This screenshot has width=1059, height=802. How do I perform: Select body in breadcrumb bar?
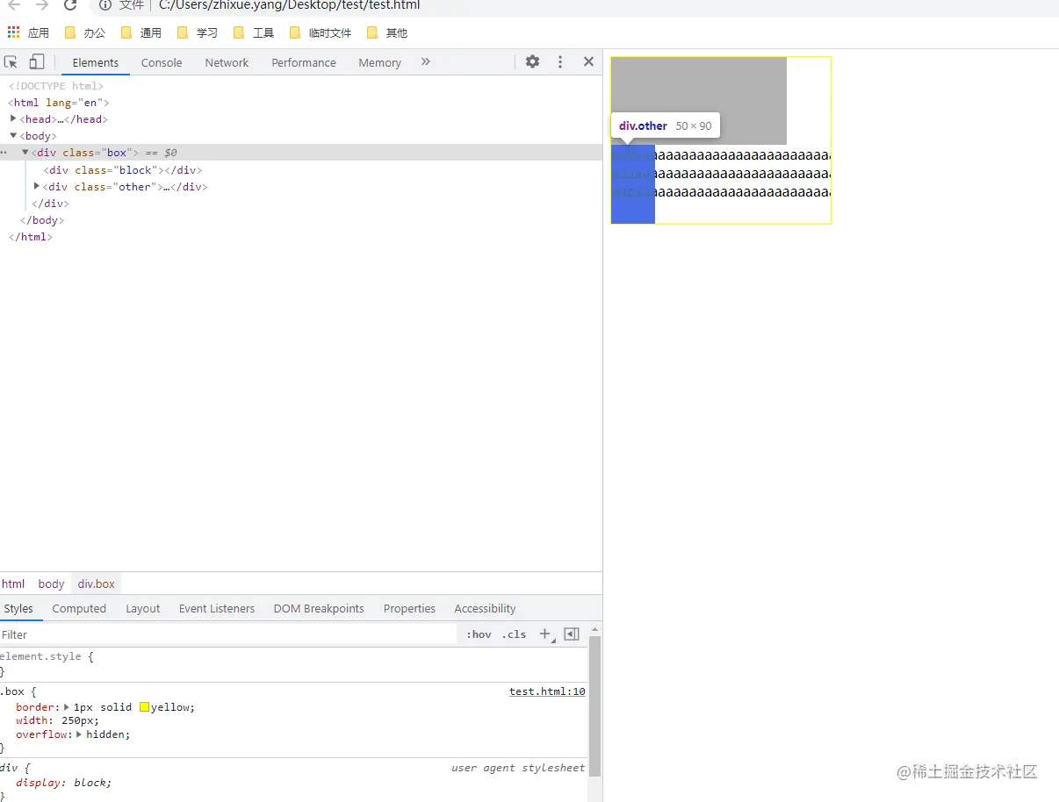pos(51,584)
